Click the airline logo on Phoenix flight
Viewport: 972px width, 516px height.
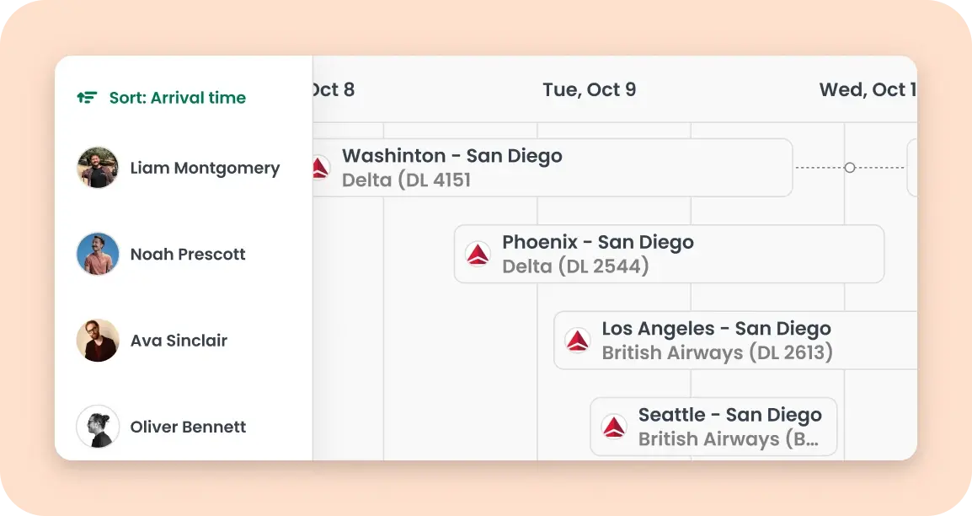click(x=478, y=254)
